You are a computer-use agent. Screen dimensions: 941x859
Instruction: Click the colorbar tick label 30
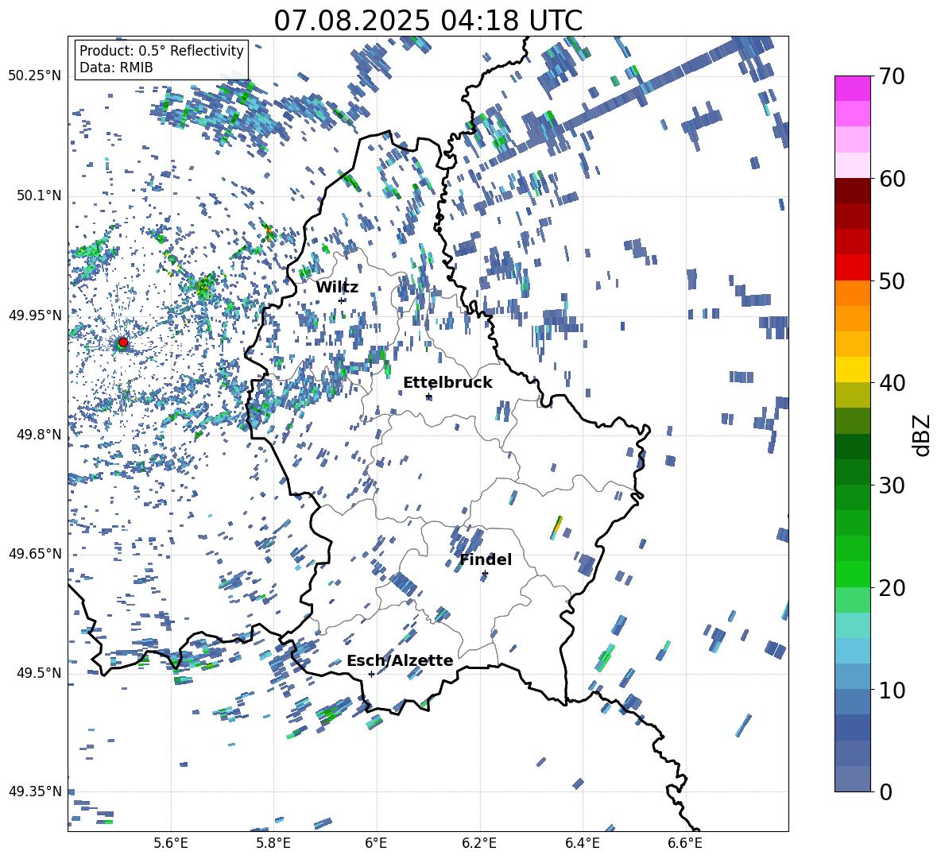pos(892,485)
